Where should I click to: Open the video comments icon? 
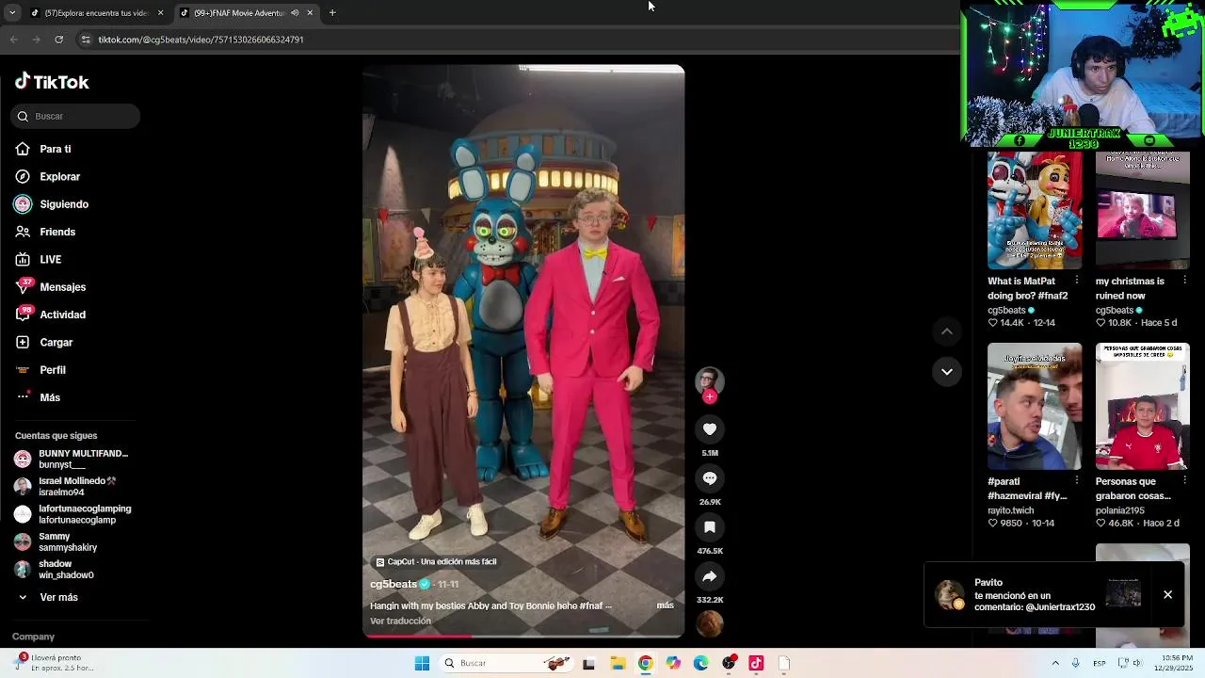710,478
